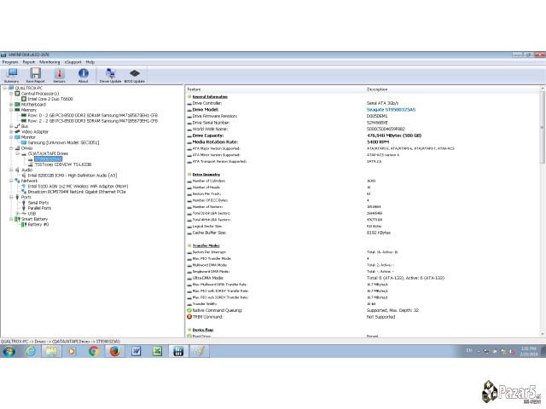Open the Sensors thermometer icon
Image resolution: width=546 pixels, height=409 pixels.
coord(59,76)
